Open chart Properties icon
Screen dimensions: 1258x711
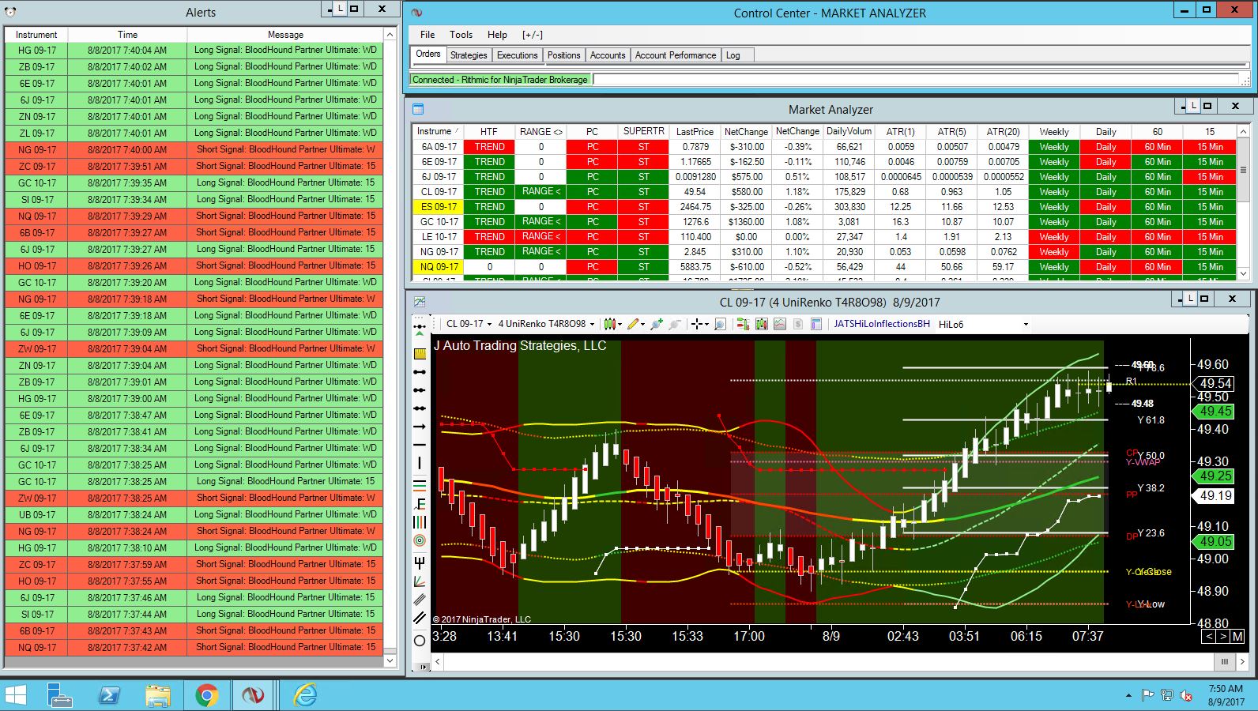click(x=816, y=324)
